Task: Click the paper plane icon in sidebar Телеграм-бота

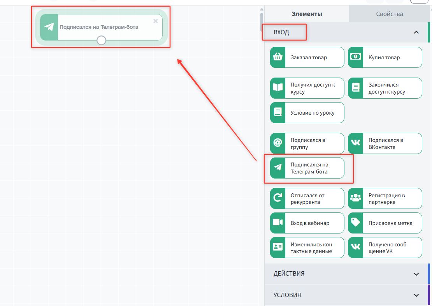Action: click(x=277, y=168)
